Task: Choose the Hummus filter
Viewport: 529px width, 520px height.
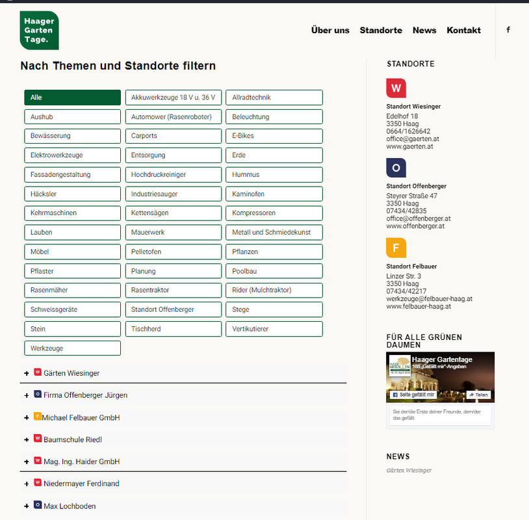Action: tap(274, 175)
